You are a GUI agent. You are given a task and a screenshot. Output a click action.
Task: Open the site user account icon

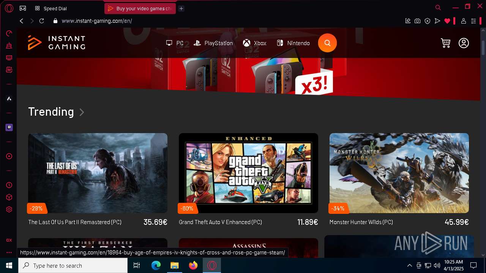[x=464, y=43]
